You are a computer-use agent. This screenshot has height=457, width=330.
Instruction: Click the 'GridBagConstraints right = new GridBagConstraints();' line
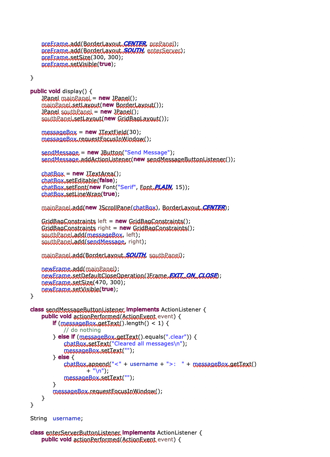(118, 228)
